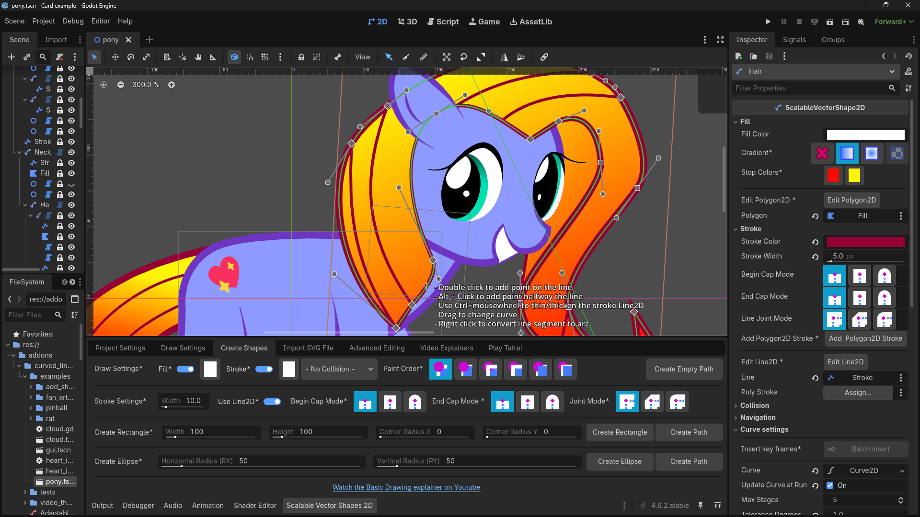Activate the Pan mode hand tool
The height and width of the screenshot is (517, 920).
[198, 57]
